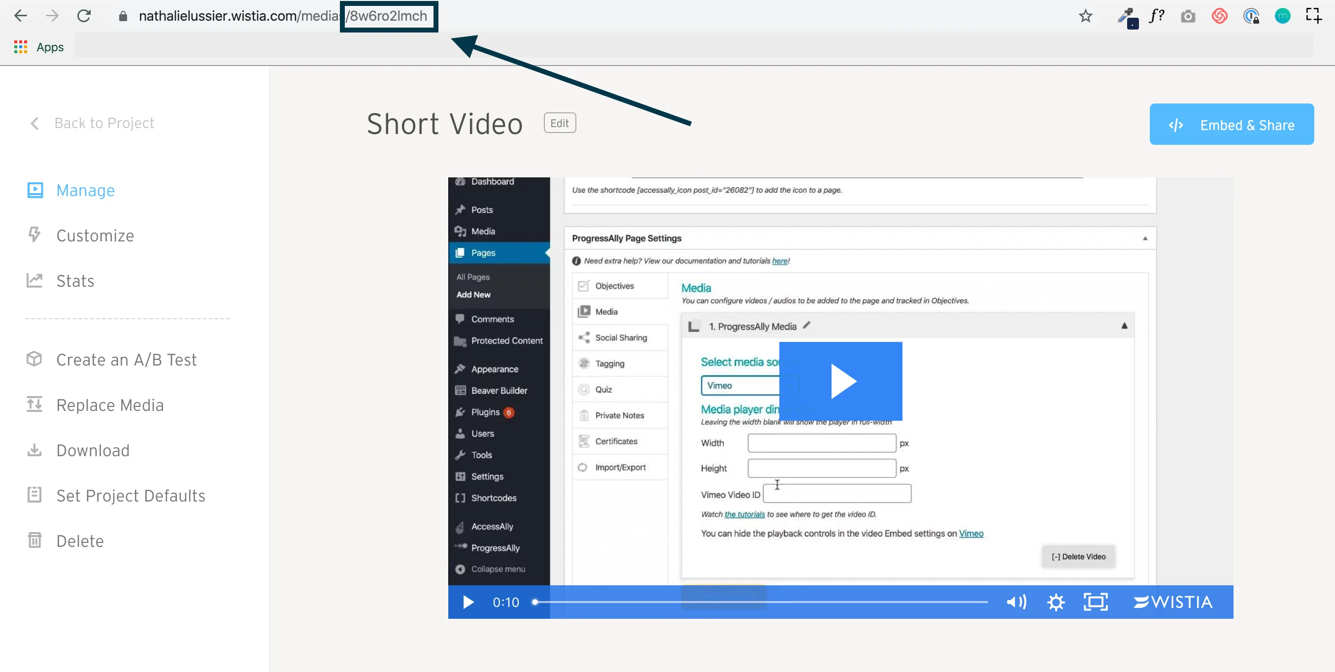Screen dimensions: 1335x672
Task: Open the video player quality settings gear
Action: coord(1056,602)
